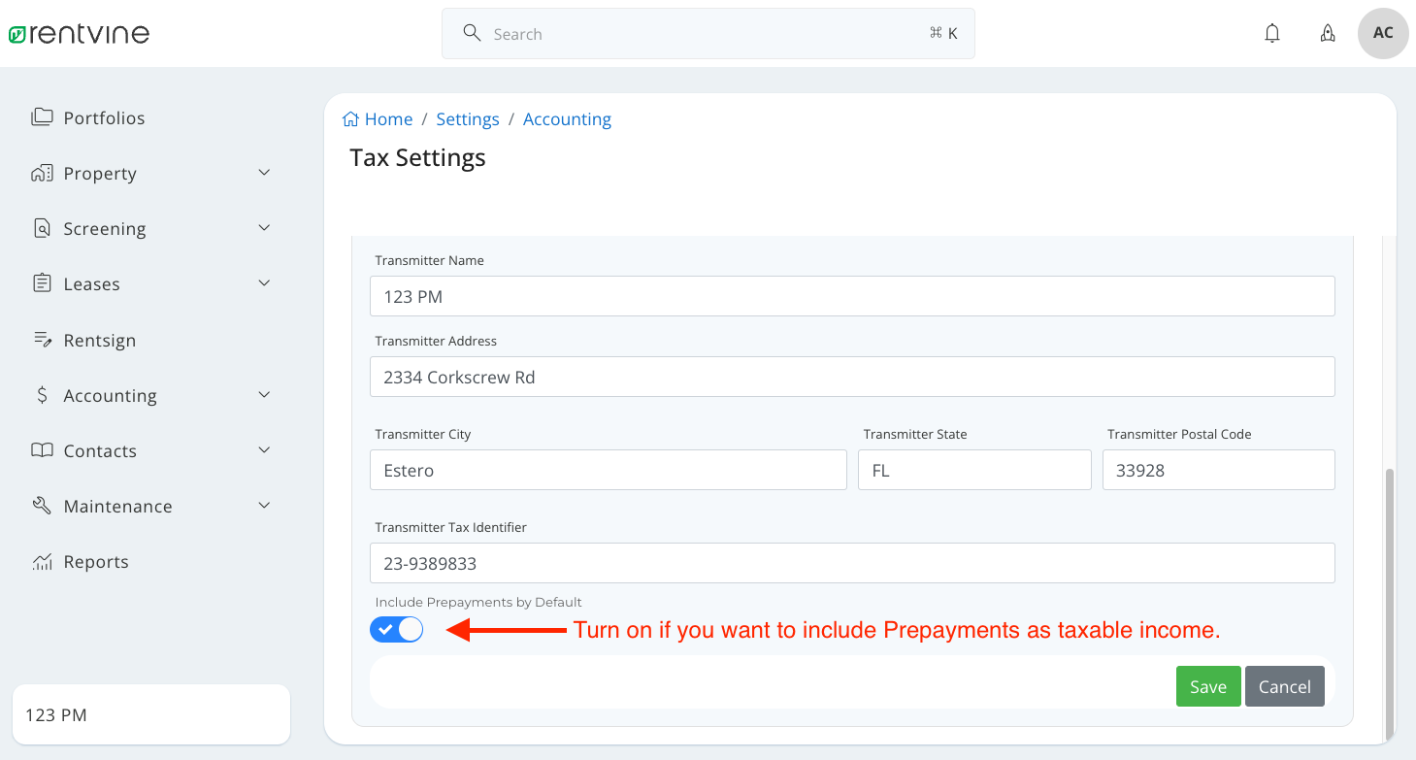This screenshot has width=1416, height=760.
Task: Select the Maintenance wrench icon
Action: pyautogui.click(x=42, y=505)
